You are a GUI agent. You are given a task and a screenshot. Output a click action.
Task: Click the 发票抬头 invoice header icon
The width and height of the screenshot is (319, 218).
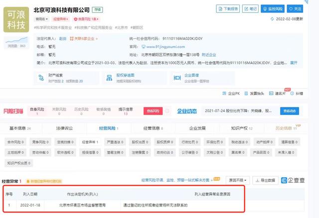[246, 94]
